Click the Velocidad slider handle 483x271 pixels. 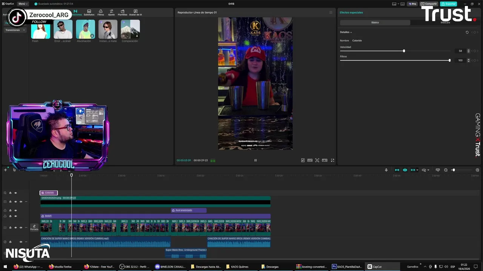tap(404, 51)
